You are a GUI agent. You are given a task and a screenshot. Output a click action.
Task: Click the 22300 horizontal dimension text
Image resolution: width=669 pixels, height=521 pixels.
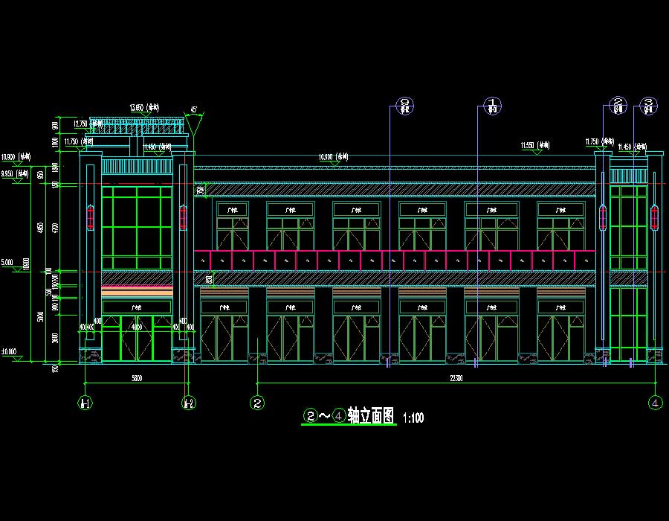(456, 378)
